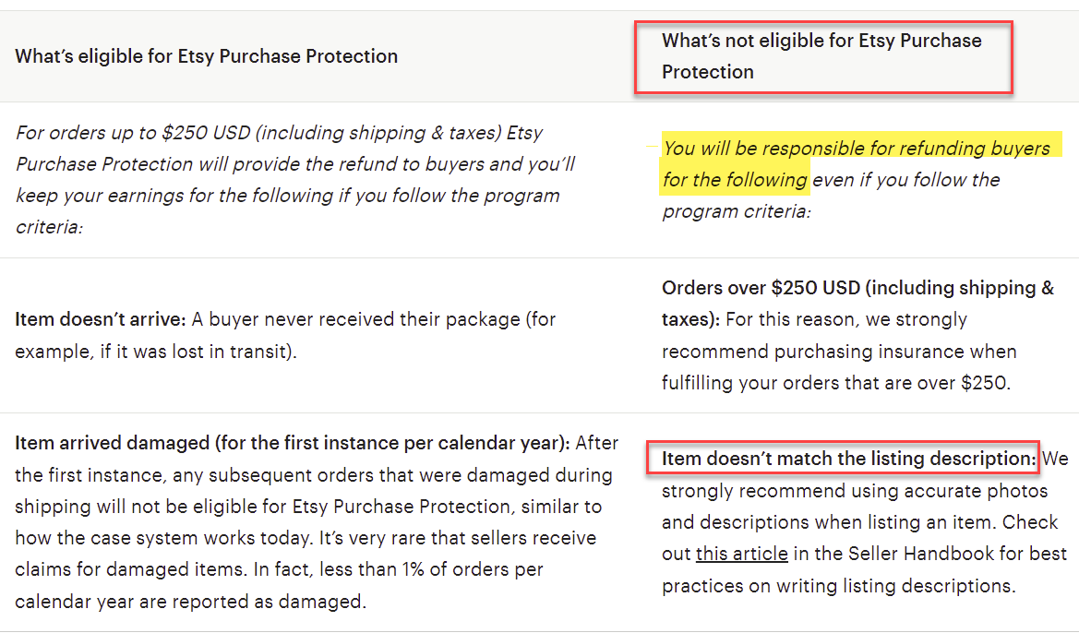Click 'keep your earnings for the following' line
This screenshot has width=1079, height=633.
(x=288, y=197)
